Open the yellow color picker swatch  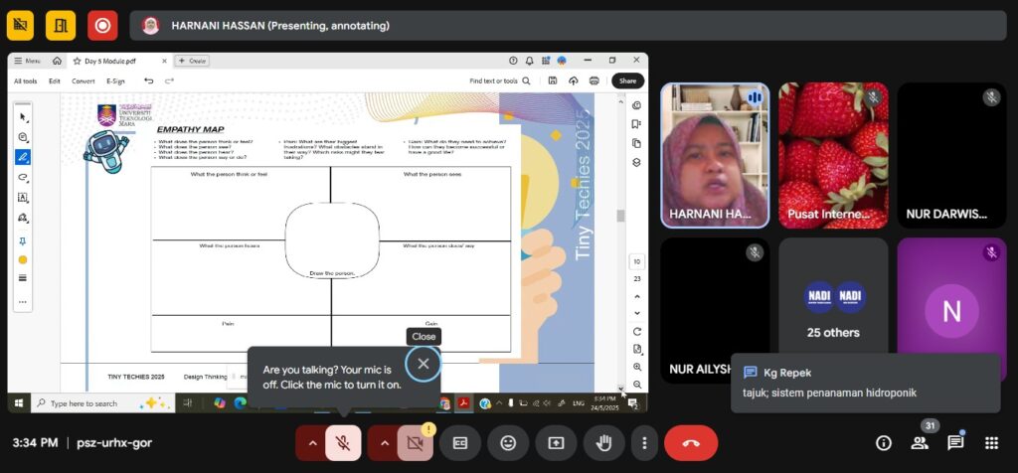pos(23,259)
